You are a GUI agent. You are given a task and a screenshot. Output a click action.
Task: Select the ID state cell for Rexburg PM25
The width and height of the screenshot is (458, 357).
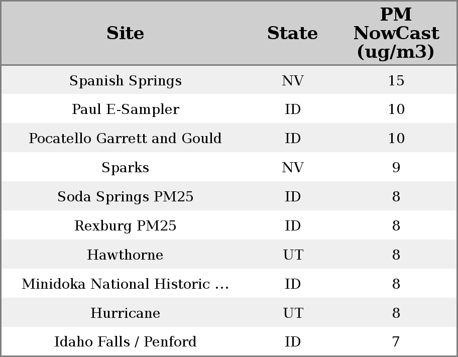pos(292,226)
